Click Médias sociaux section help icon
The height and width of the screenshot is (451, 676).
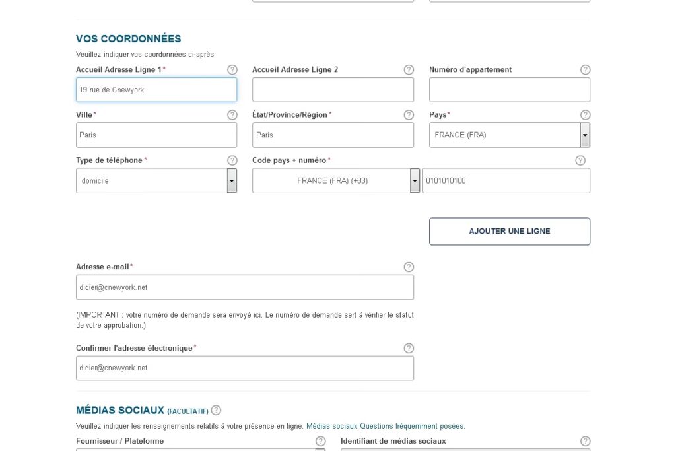216,410
